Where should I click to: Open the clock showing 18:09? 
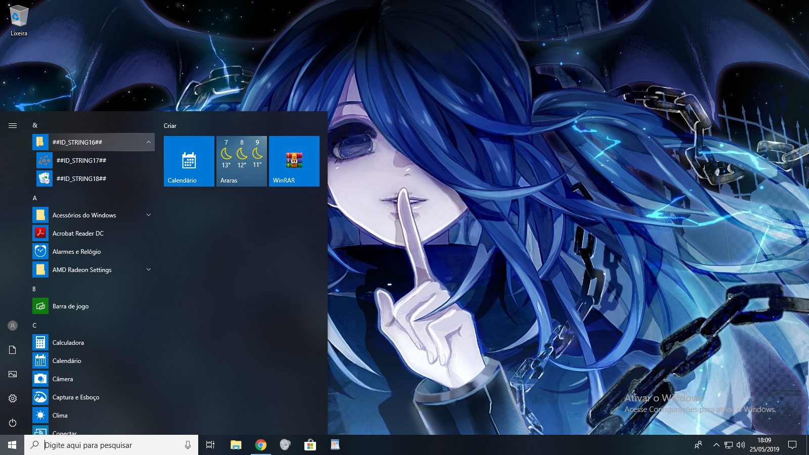[x=765, y=445]
